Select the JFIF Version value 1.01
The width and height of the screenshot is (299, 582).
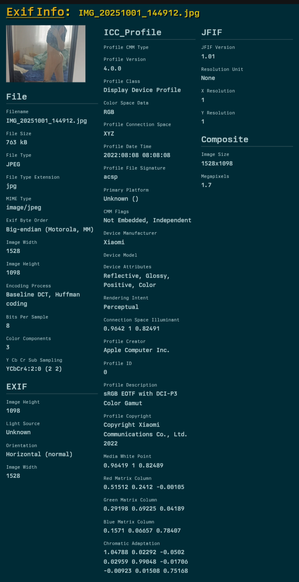208,56
